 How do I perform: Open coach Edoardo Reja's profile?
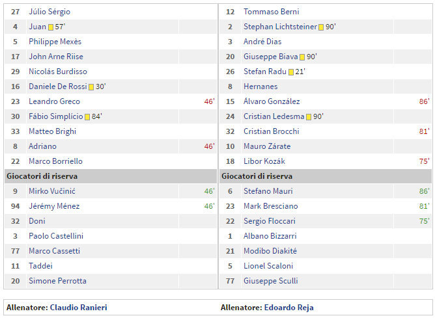(289, 308)
